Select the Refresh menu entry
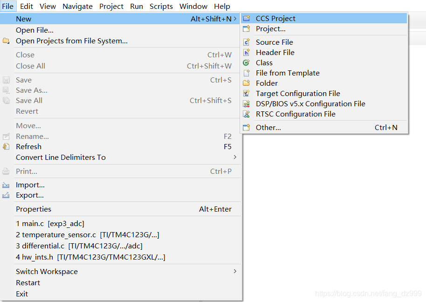The image size is (426, 302). pyautogui.click(x=121, y=147)
